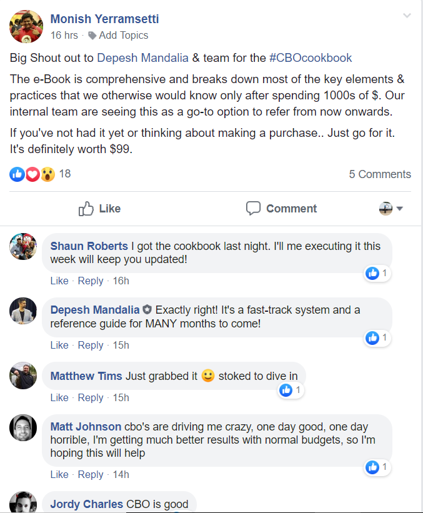
Task: Click the like reaction on Matthew Tims' comment
Action: coord(291,391)
